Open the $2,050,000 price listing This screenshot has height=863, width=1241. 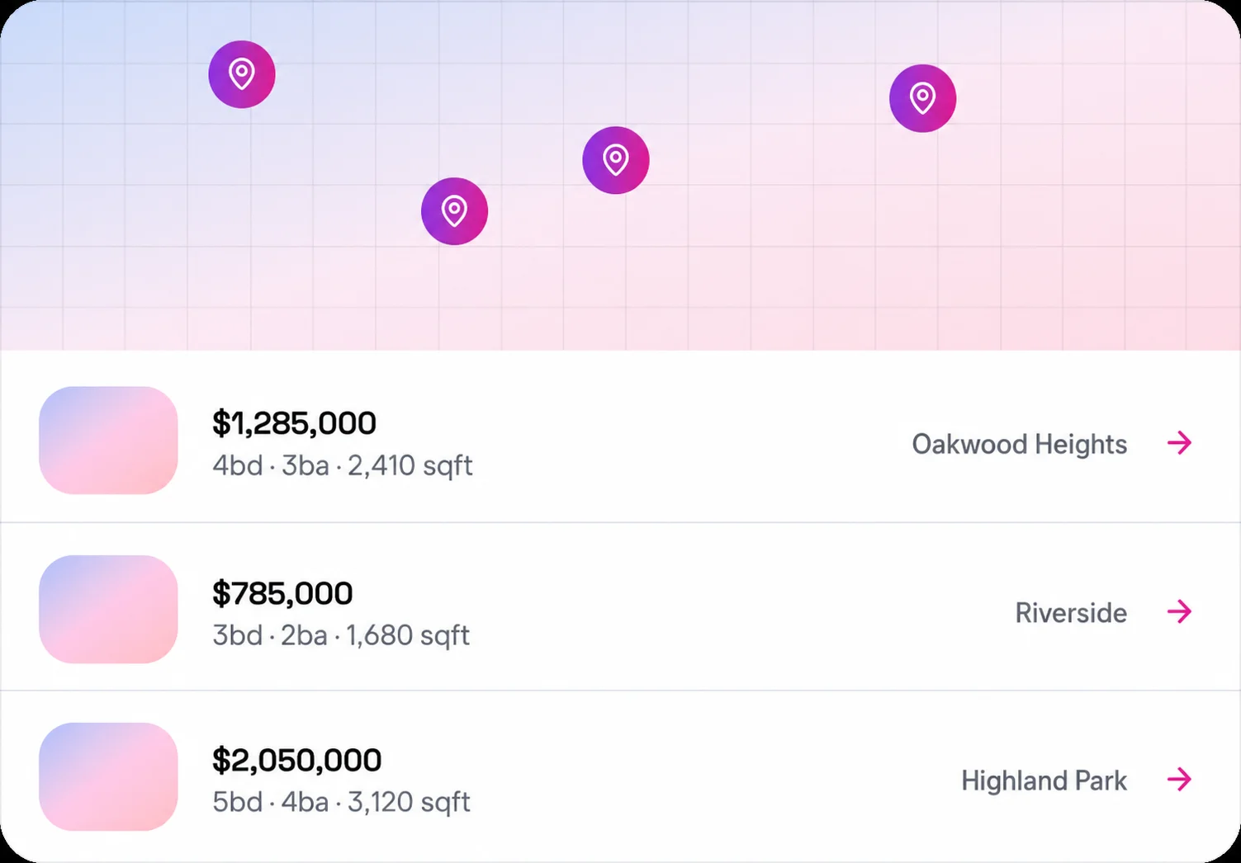coord(296,760)
